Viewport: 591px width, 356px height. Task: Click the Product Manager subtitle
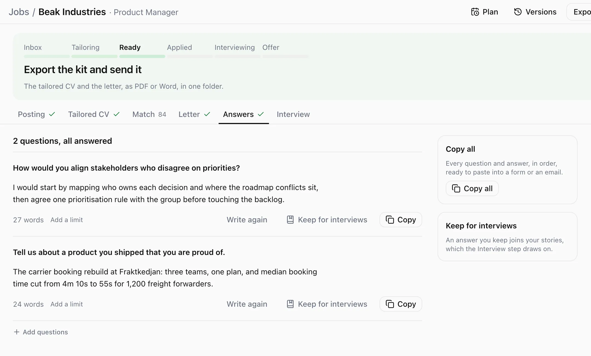click(x=146, y=12)
